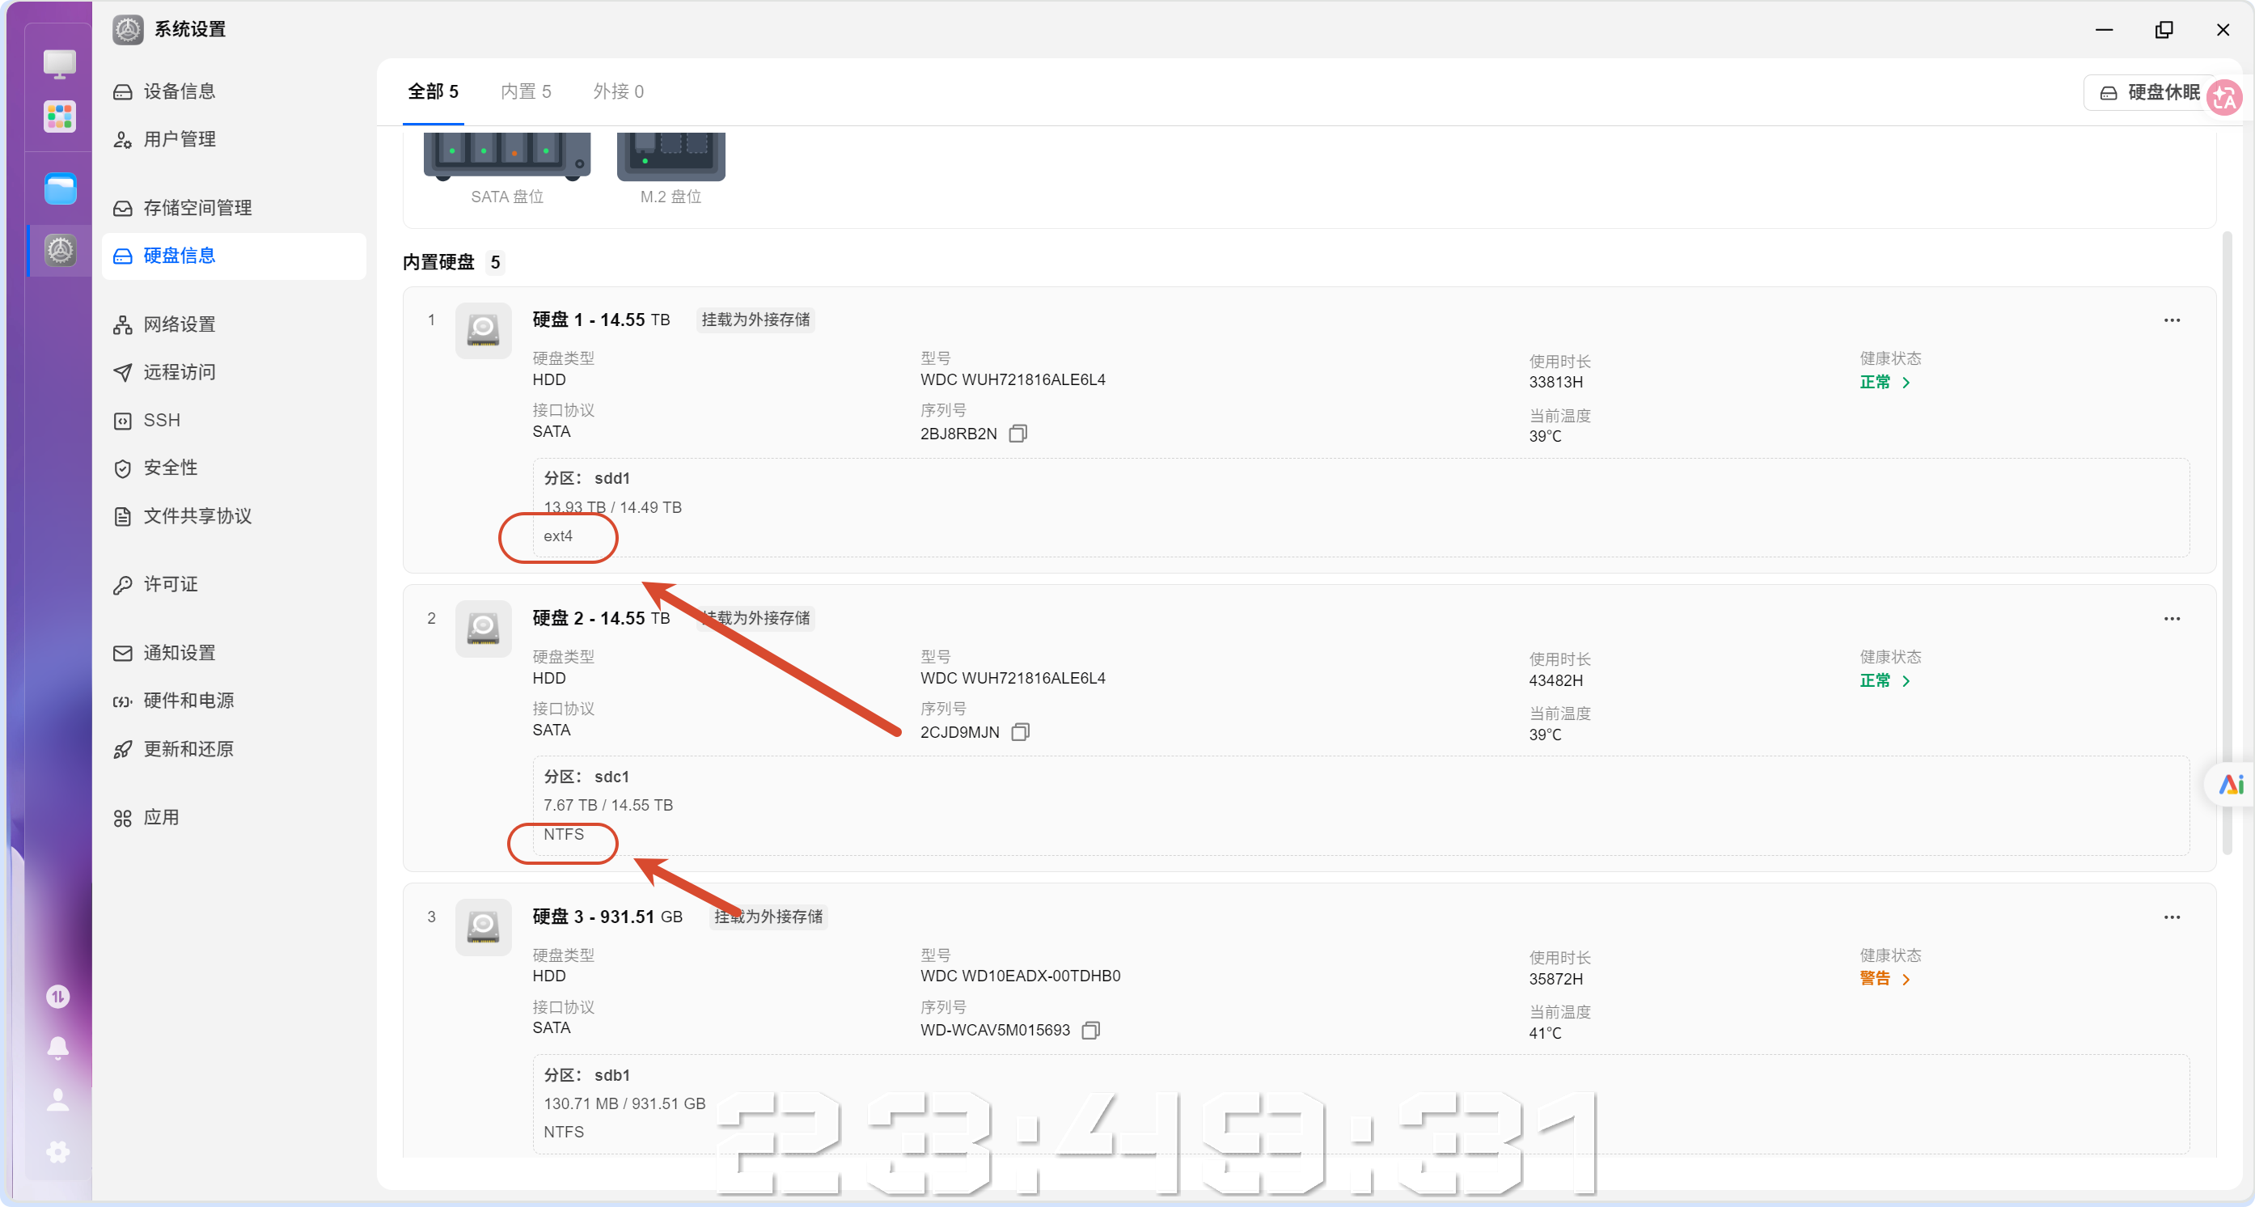Image resolution: width=2255 pixels, height=1207 pixels.
Task: Copy serial number 2CJD9MJN
Action: point(1020,732)
